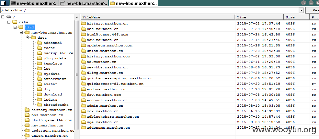Click folder icon of account.maxthon.cn row
This screenshot has height=139, width=319.
tap(84, 100)
